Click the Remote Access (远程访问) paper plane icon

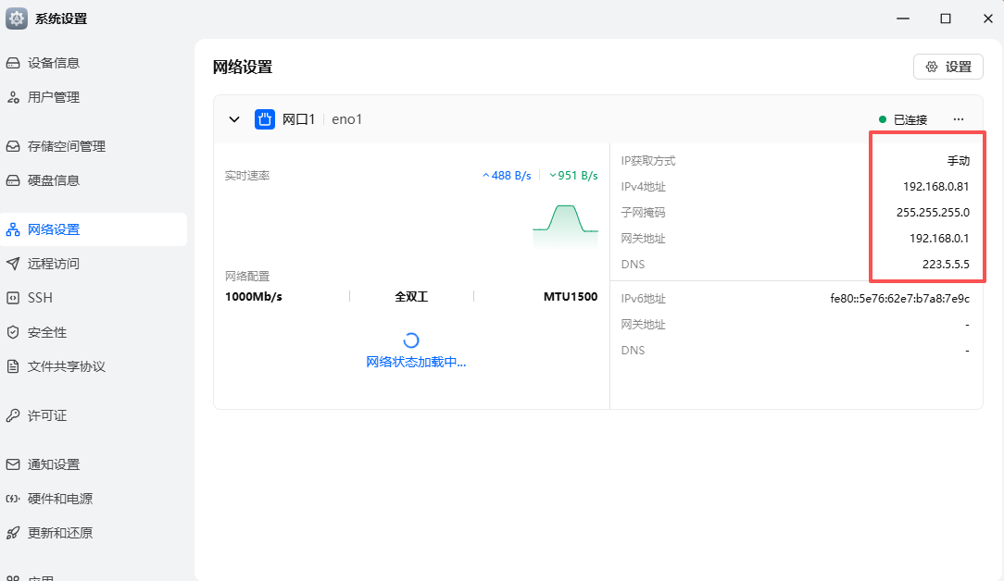coord(13,264)
